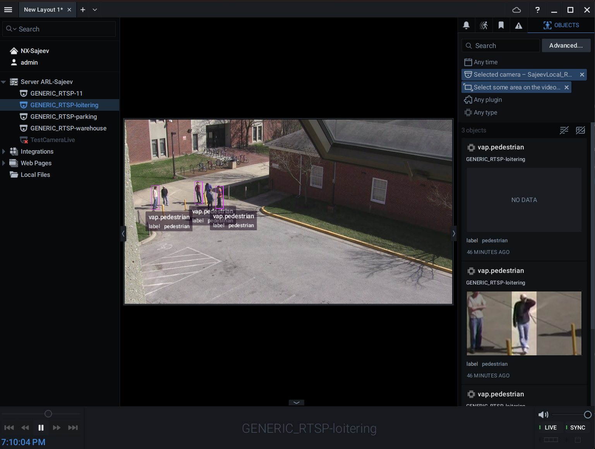Click the objects Search field

pyautogui.click(x=501, y=46)
